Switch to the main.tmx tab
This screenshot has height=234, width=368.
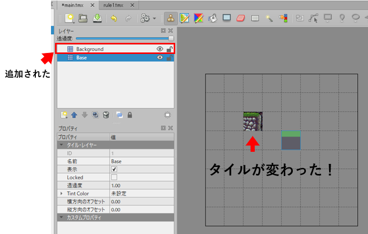coord(72,5)
